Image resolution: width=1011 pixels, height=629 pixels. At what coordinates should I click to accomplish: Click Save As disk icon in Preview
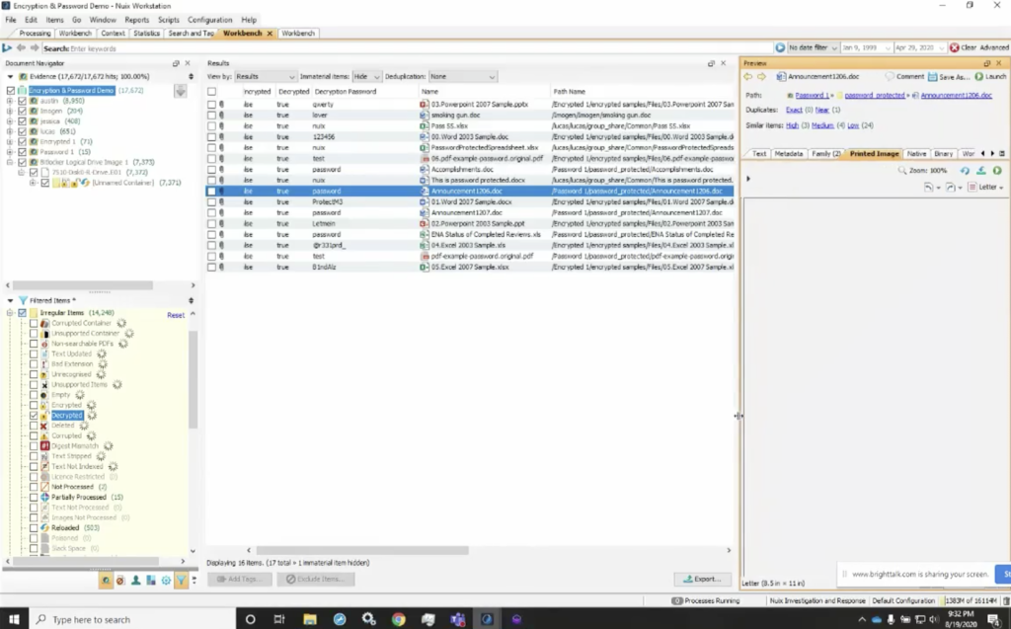pyautogui.click(x=932, y=77)
